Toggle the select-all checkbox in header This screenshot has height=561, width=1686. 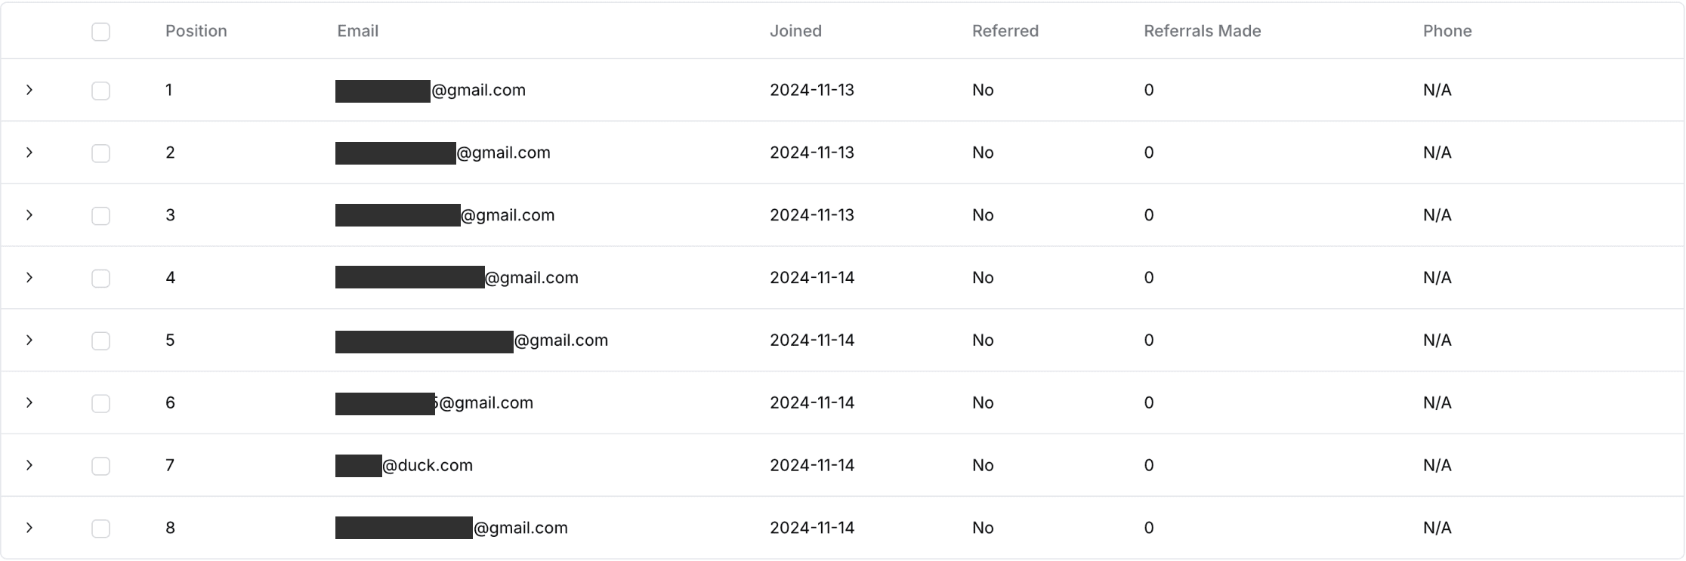coord(100,32)
